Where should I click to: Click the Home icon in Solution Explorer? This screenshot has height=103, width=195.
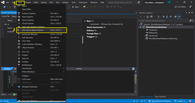(x=148, y=17)
